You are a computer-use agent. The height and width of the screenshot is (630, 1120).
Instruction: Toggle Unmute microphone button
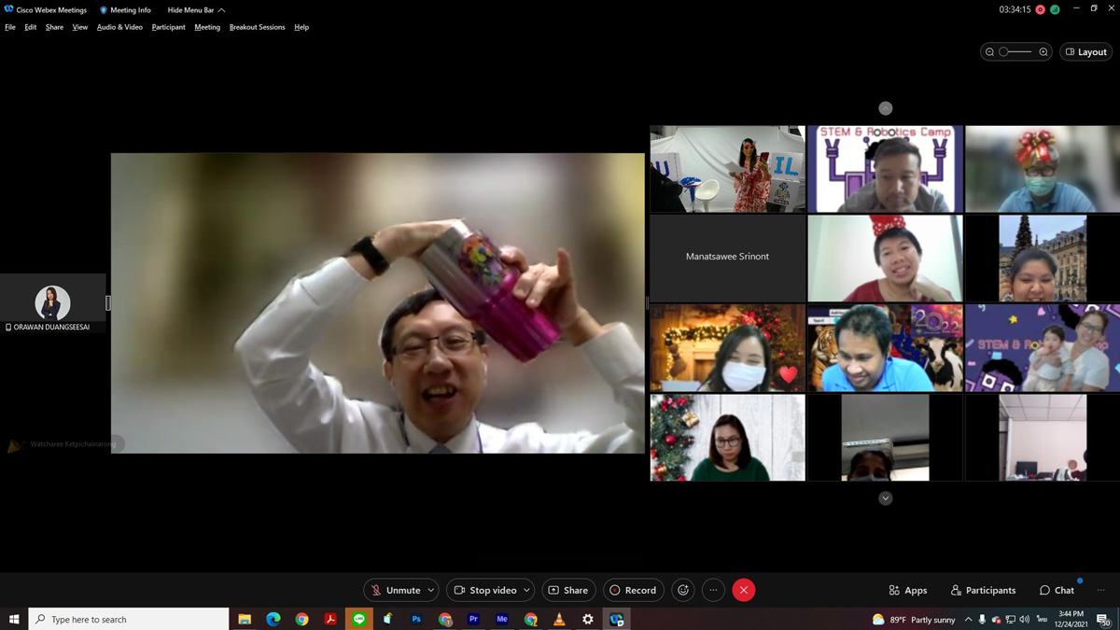[x=395, y=590]
